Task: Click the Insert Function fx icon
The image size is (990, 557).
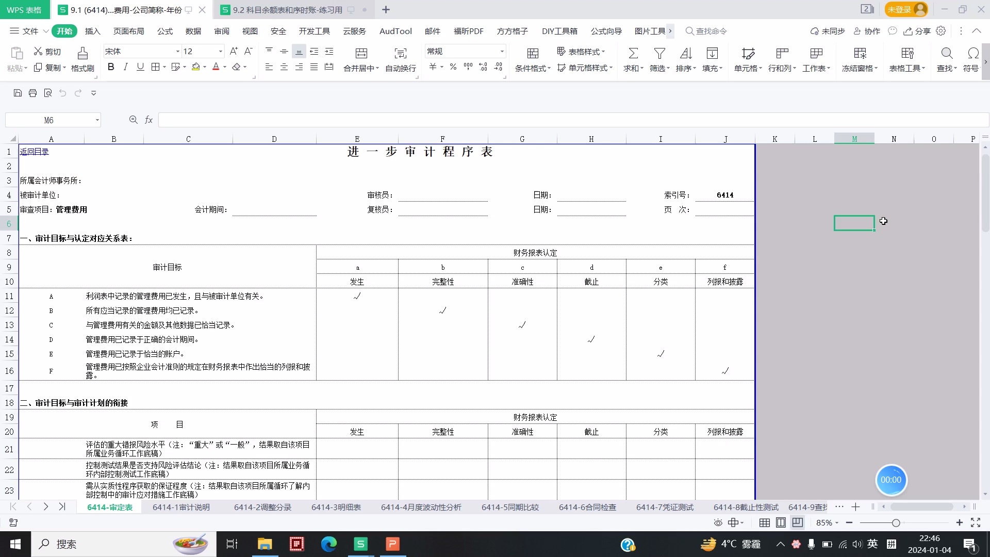Action: click(x=148, y=120)
